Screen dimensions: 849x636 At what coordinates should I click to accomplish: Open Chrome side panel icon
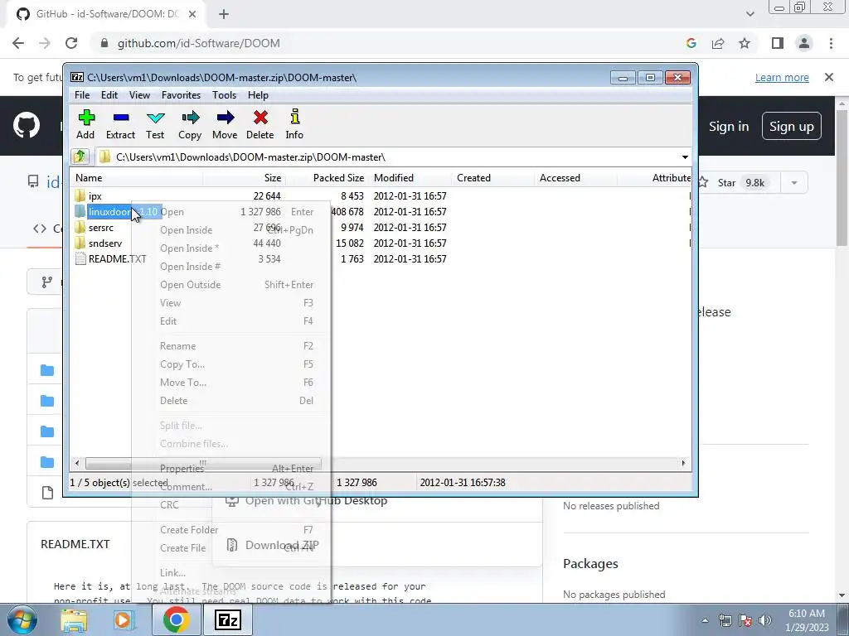coord(778,43)
